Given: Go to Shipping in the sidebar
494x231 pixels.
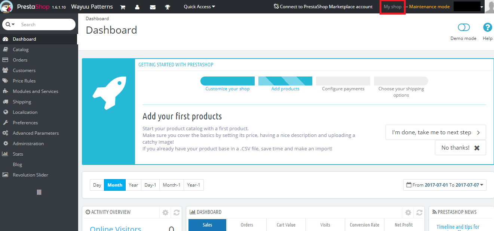Looking at the screenshot, I should click(x=39, y=102).
